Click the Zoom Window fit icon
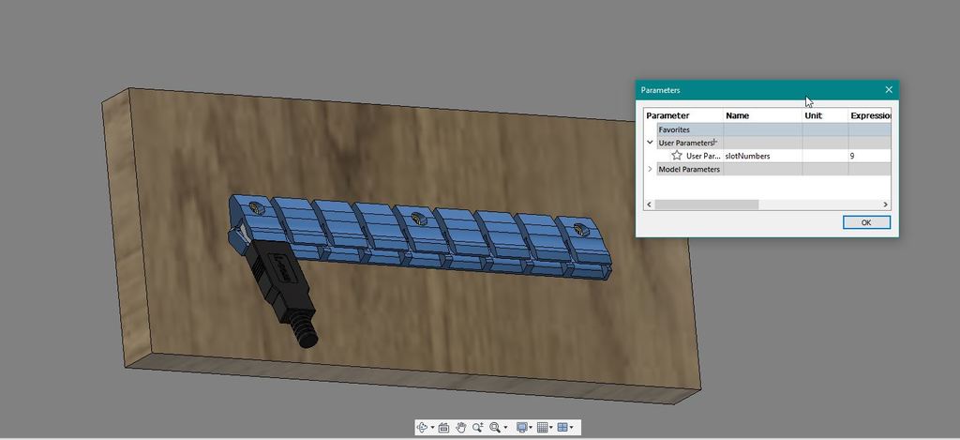The width and height of the screenshot is (960, 440). click(495, 428)
